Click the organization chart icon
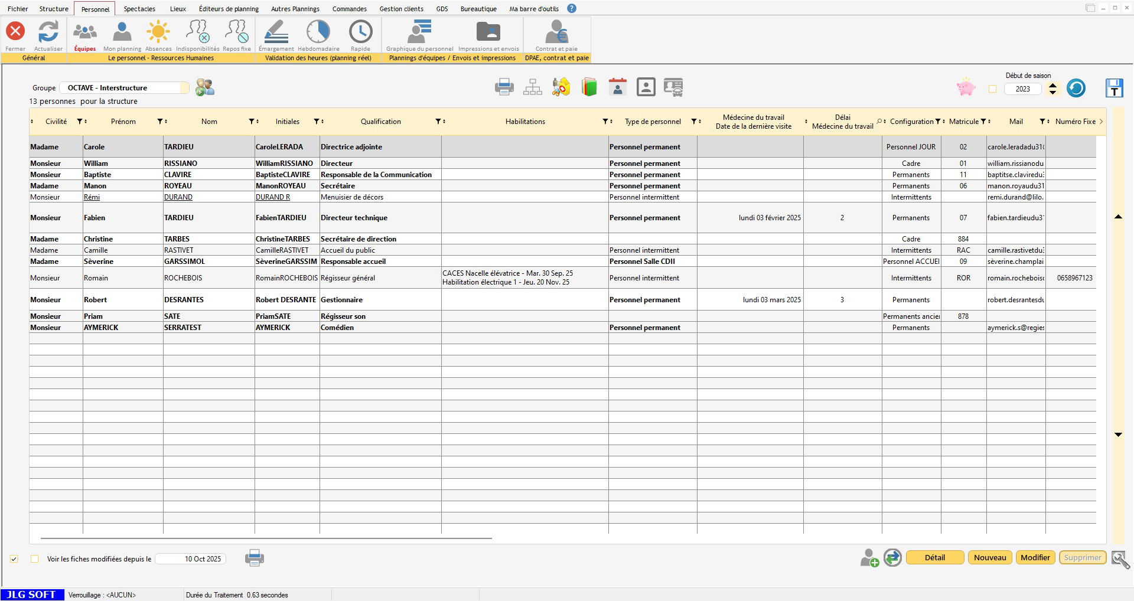This screenshot has width=1134, height=601. [x=532, y=87]
